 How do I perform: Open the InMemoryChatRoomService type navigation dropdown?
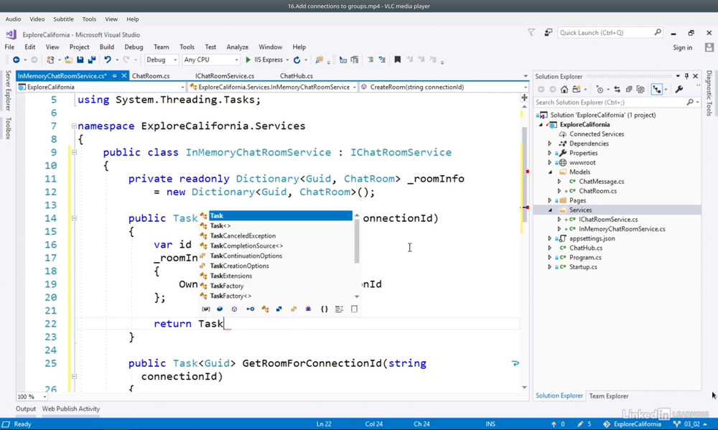(272, 87)
